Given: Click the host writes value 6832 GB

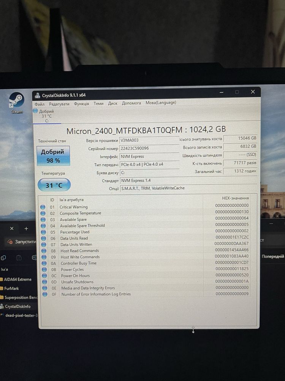Looking at the screenshot, I should pyautogui.click(x=240, y=147).
